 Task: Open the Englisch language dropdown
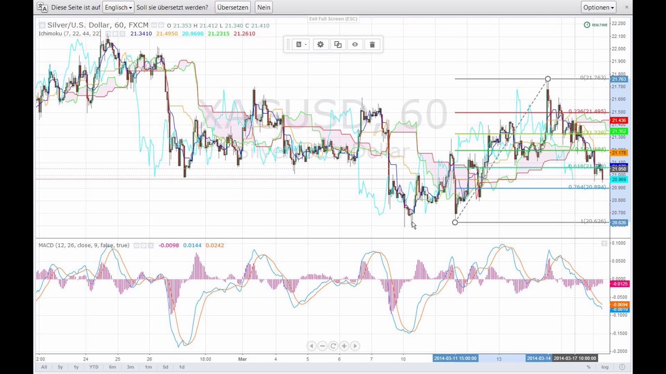(x=118, y=7)
